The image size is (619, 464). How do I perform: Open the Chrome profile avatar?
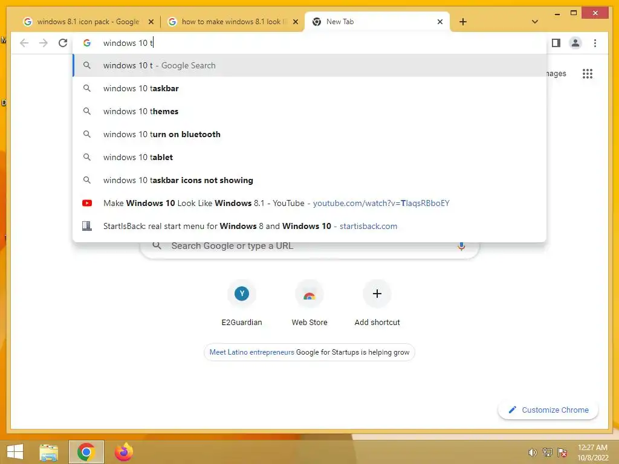[575, 43]
